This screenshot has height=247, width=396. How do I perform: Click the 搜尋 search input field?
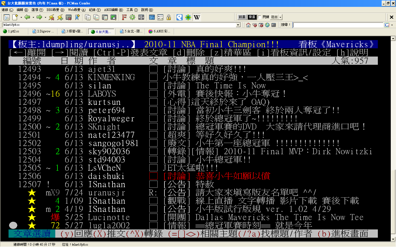tap(338, 25)
